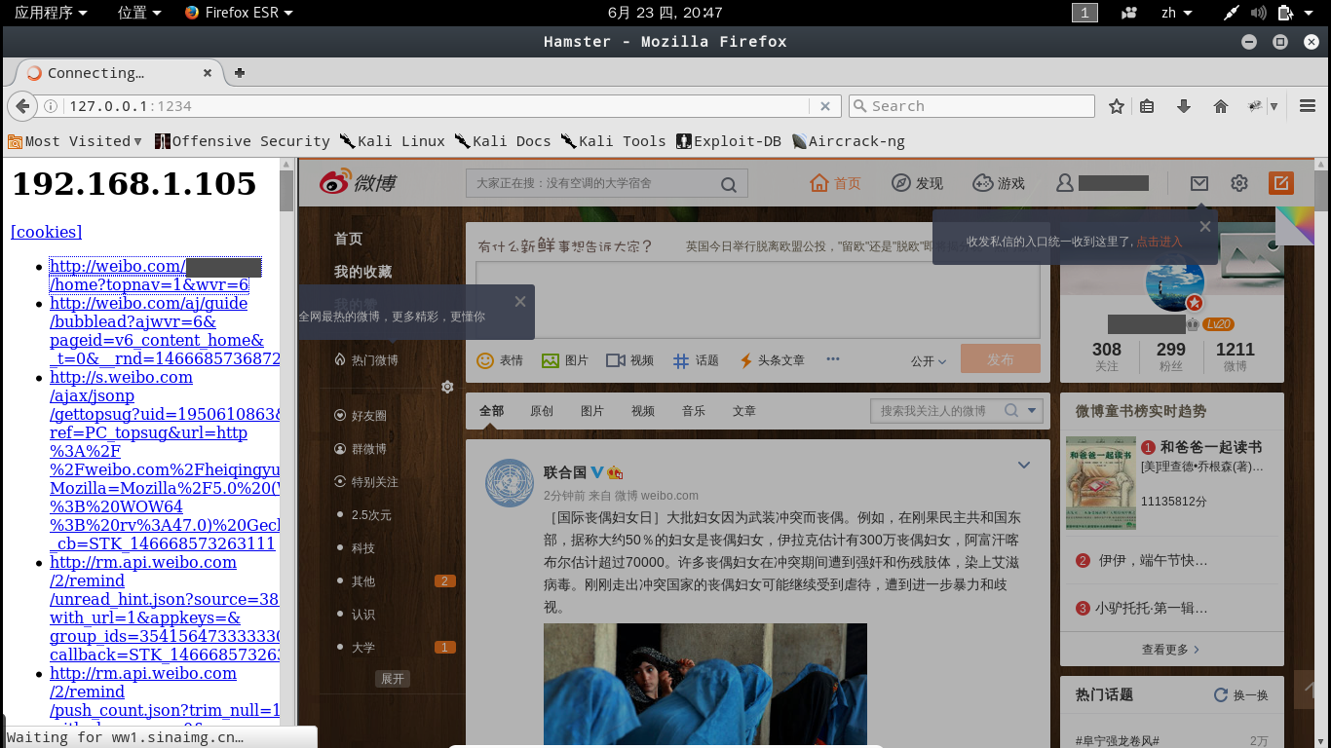Open 发现 discover in Weibo top nav
1331x748 pixels.
(x=917, y=183)
